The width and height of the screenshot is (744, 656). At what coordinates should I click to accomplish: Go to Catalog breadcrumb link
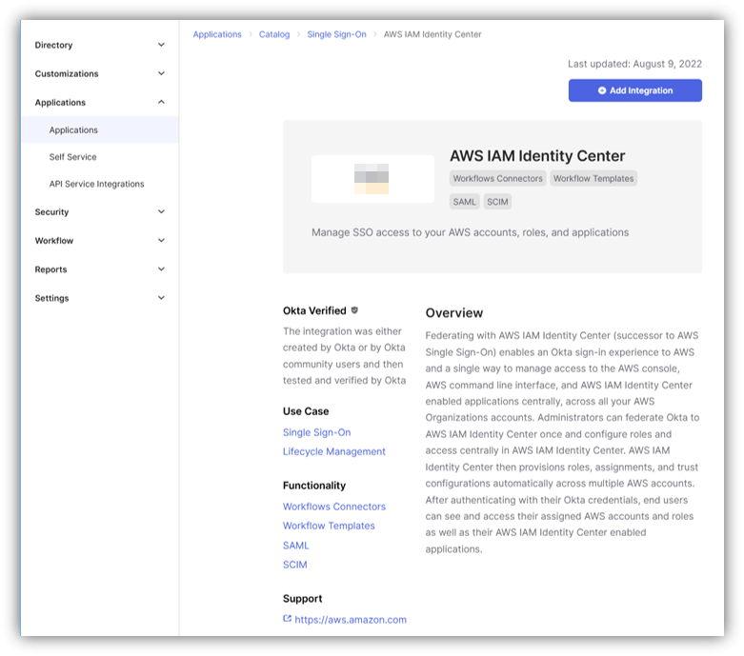(274, 34)
